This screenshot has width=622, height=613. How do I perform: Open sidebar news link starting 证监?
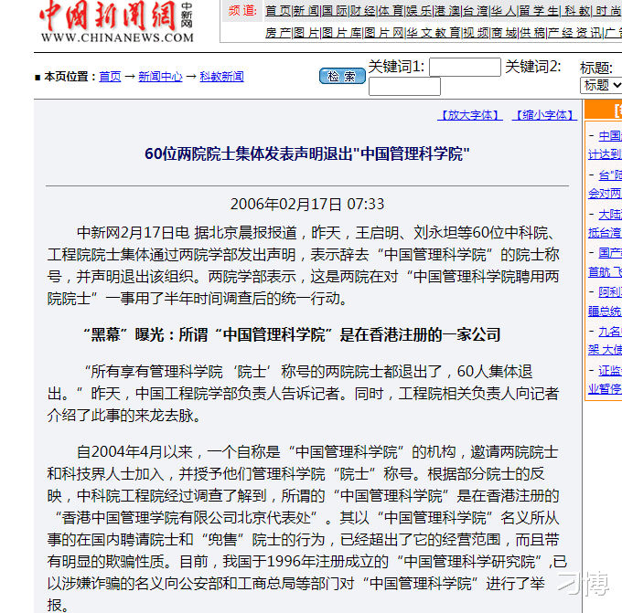click(605, 380)
